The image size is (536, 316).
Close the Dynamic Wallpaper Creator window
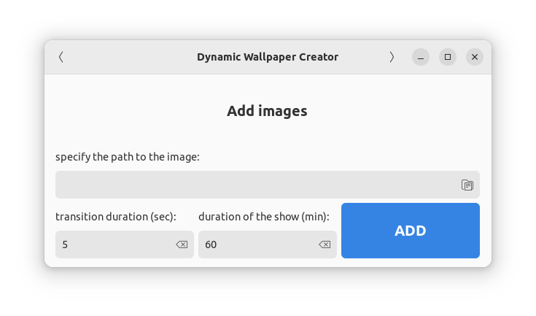(475, 57)
